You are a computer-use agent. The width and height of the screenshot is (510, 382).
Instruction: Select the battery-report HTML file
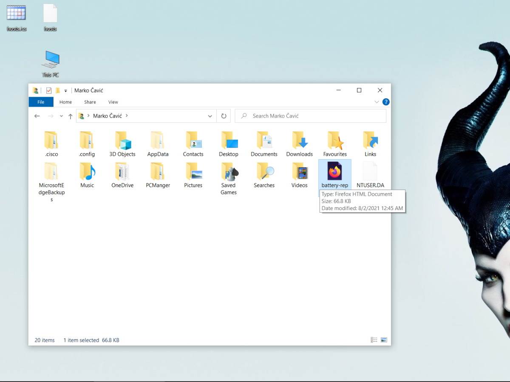click(x=334, y=174)
